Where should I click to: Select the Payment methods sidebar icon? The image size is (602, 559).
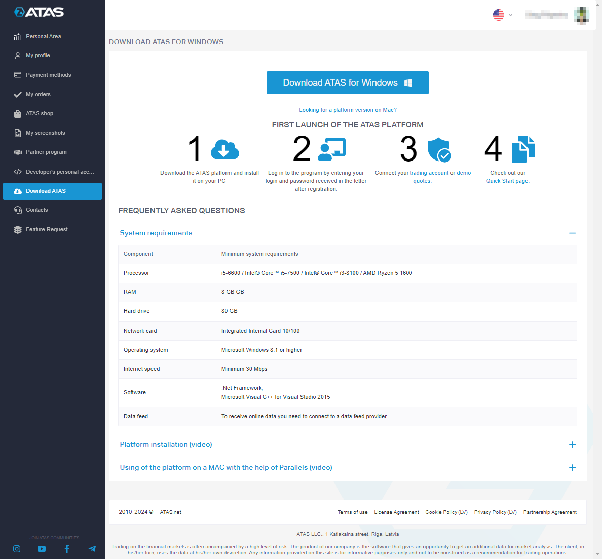click(16, 75)
